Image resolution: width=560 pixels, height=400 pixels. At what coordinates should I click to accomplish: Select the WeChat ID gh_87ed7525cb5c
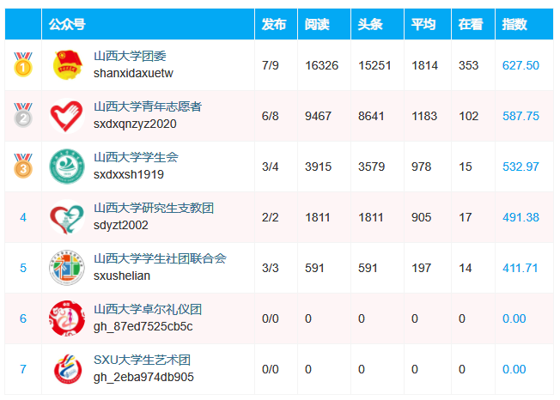pos(143,326)
